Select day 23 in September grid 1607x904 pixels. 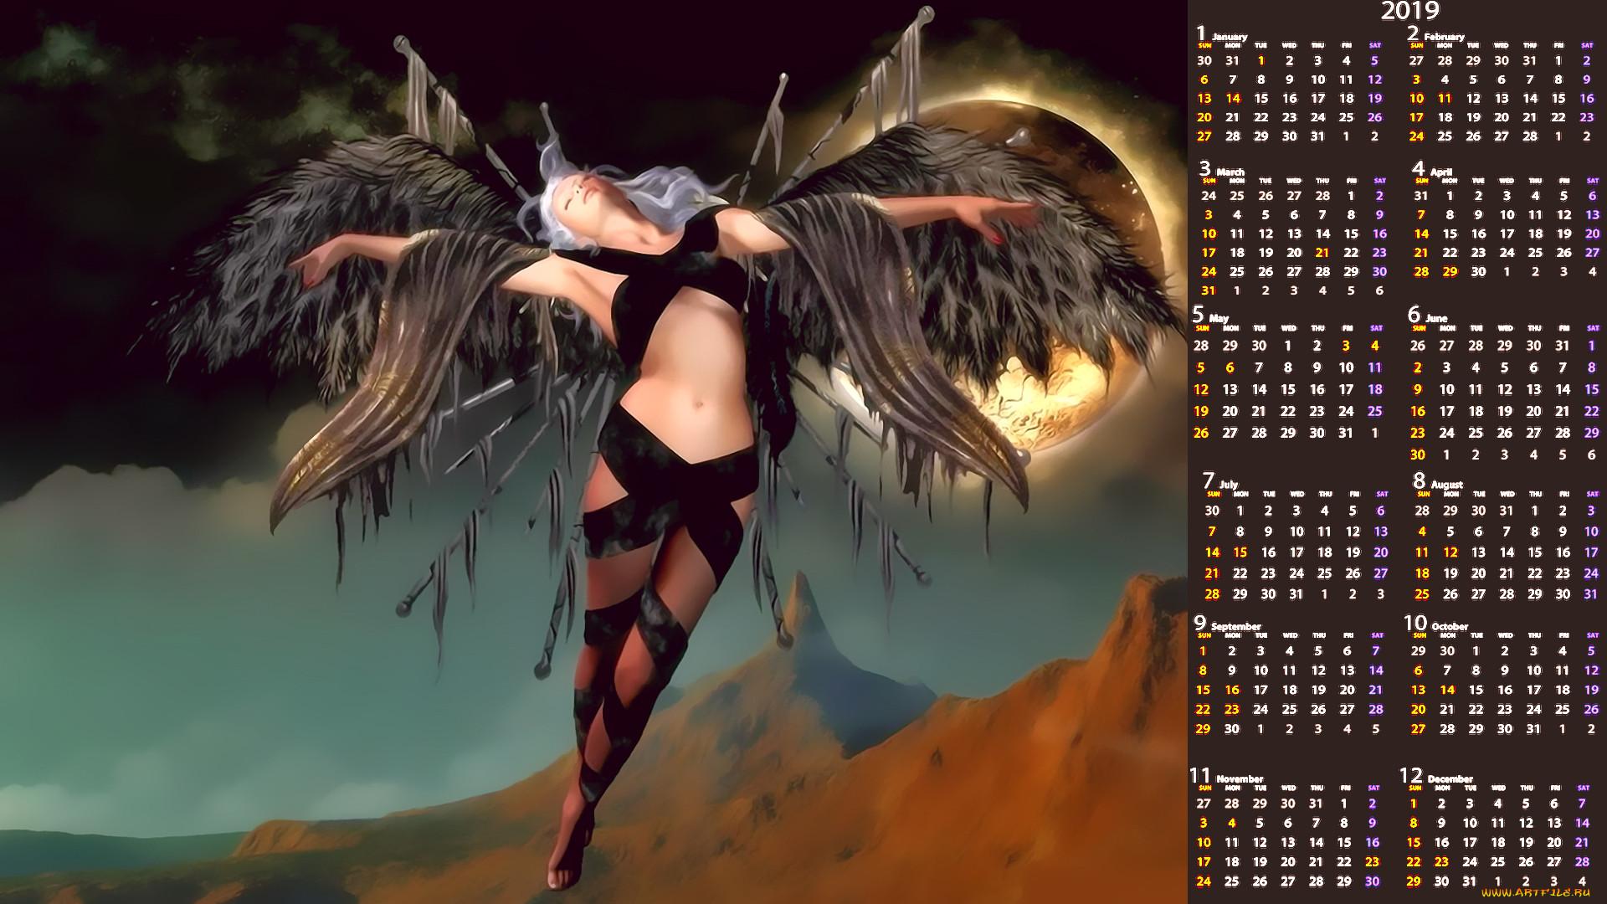tap(1231, 709)
